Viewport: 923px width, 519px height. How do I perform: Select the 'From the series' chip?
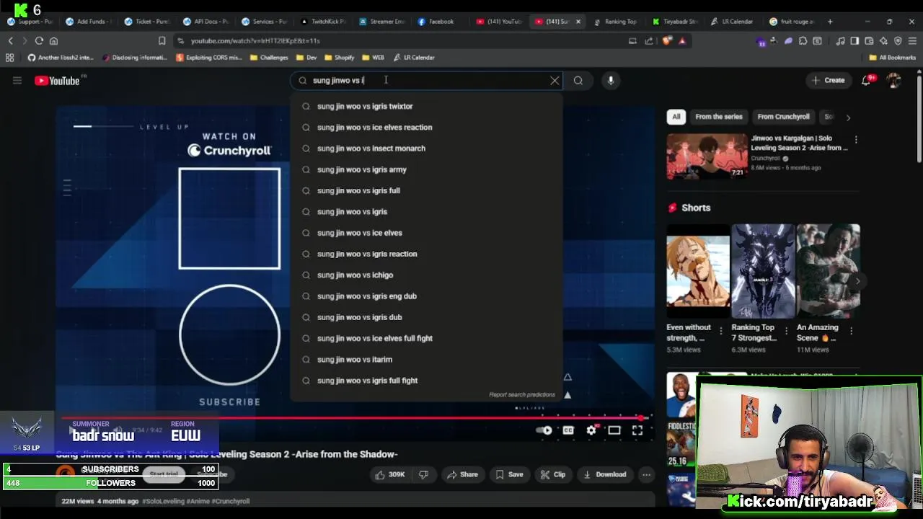(x=719, y=117)
